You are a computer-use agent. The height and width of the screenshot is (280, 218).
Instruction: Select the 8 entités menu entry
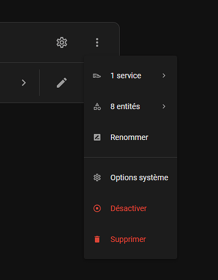click(131, 106)
